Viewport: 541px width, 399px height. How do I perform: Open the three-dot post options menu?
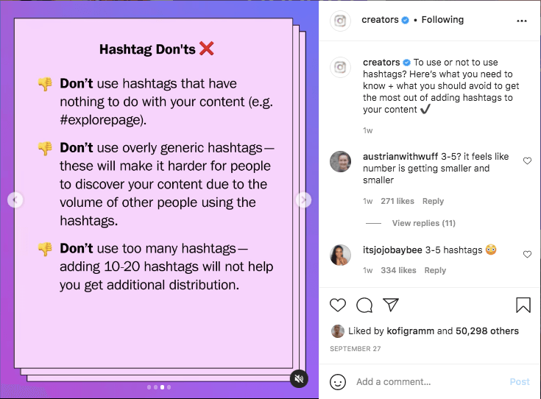[522, 21]
